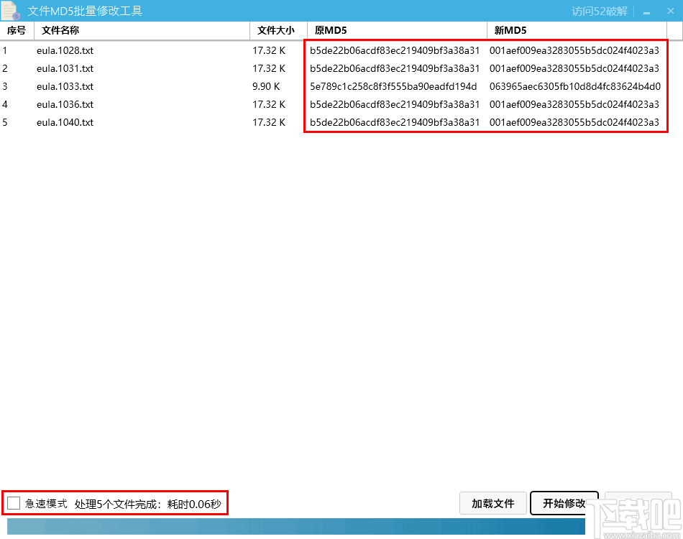Click the 原MD5 column header
Viewport: 683px width, 539px height.
398,30
